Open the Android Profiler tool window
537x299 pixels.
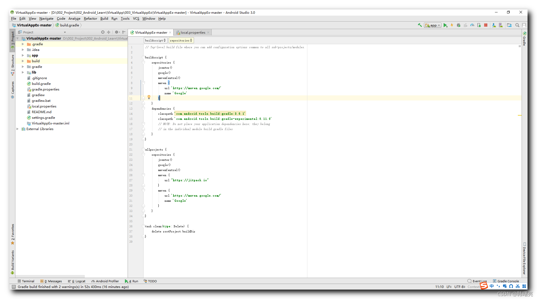pos(105,281)
